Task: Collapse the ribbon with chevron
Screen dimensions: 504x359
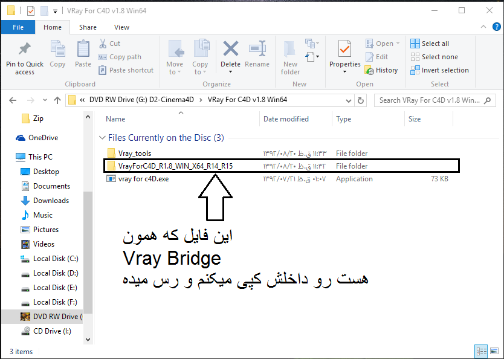Action: click(483, 27)
